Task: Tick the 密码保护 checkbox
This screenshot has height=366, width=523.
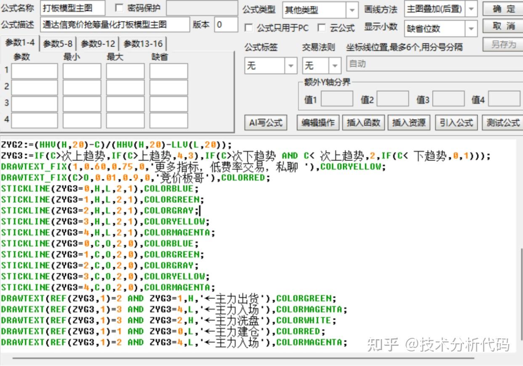Action: (119, 8)
